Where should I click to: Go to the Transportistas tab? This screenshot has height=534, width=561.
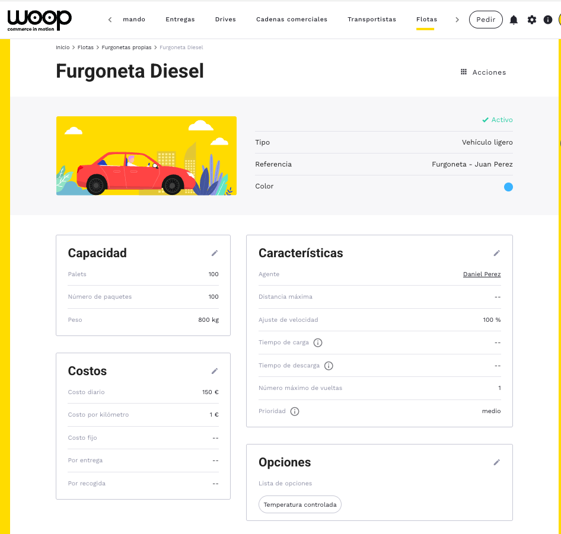click(372, 20)
